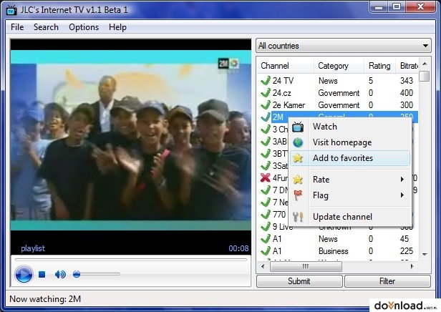This screenshot has height=312, width=441.
Task: Minimize the JLC's Internet TV window
Action: click(379, 7)
